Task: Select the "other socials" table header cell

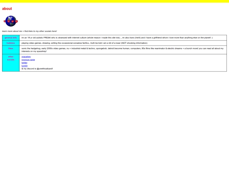Action: (x=11, y=63)
